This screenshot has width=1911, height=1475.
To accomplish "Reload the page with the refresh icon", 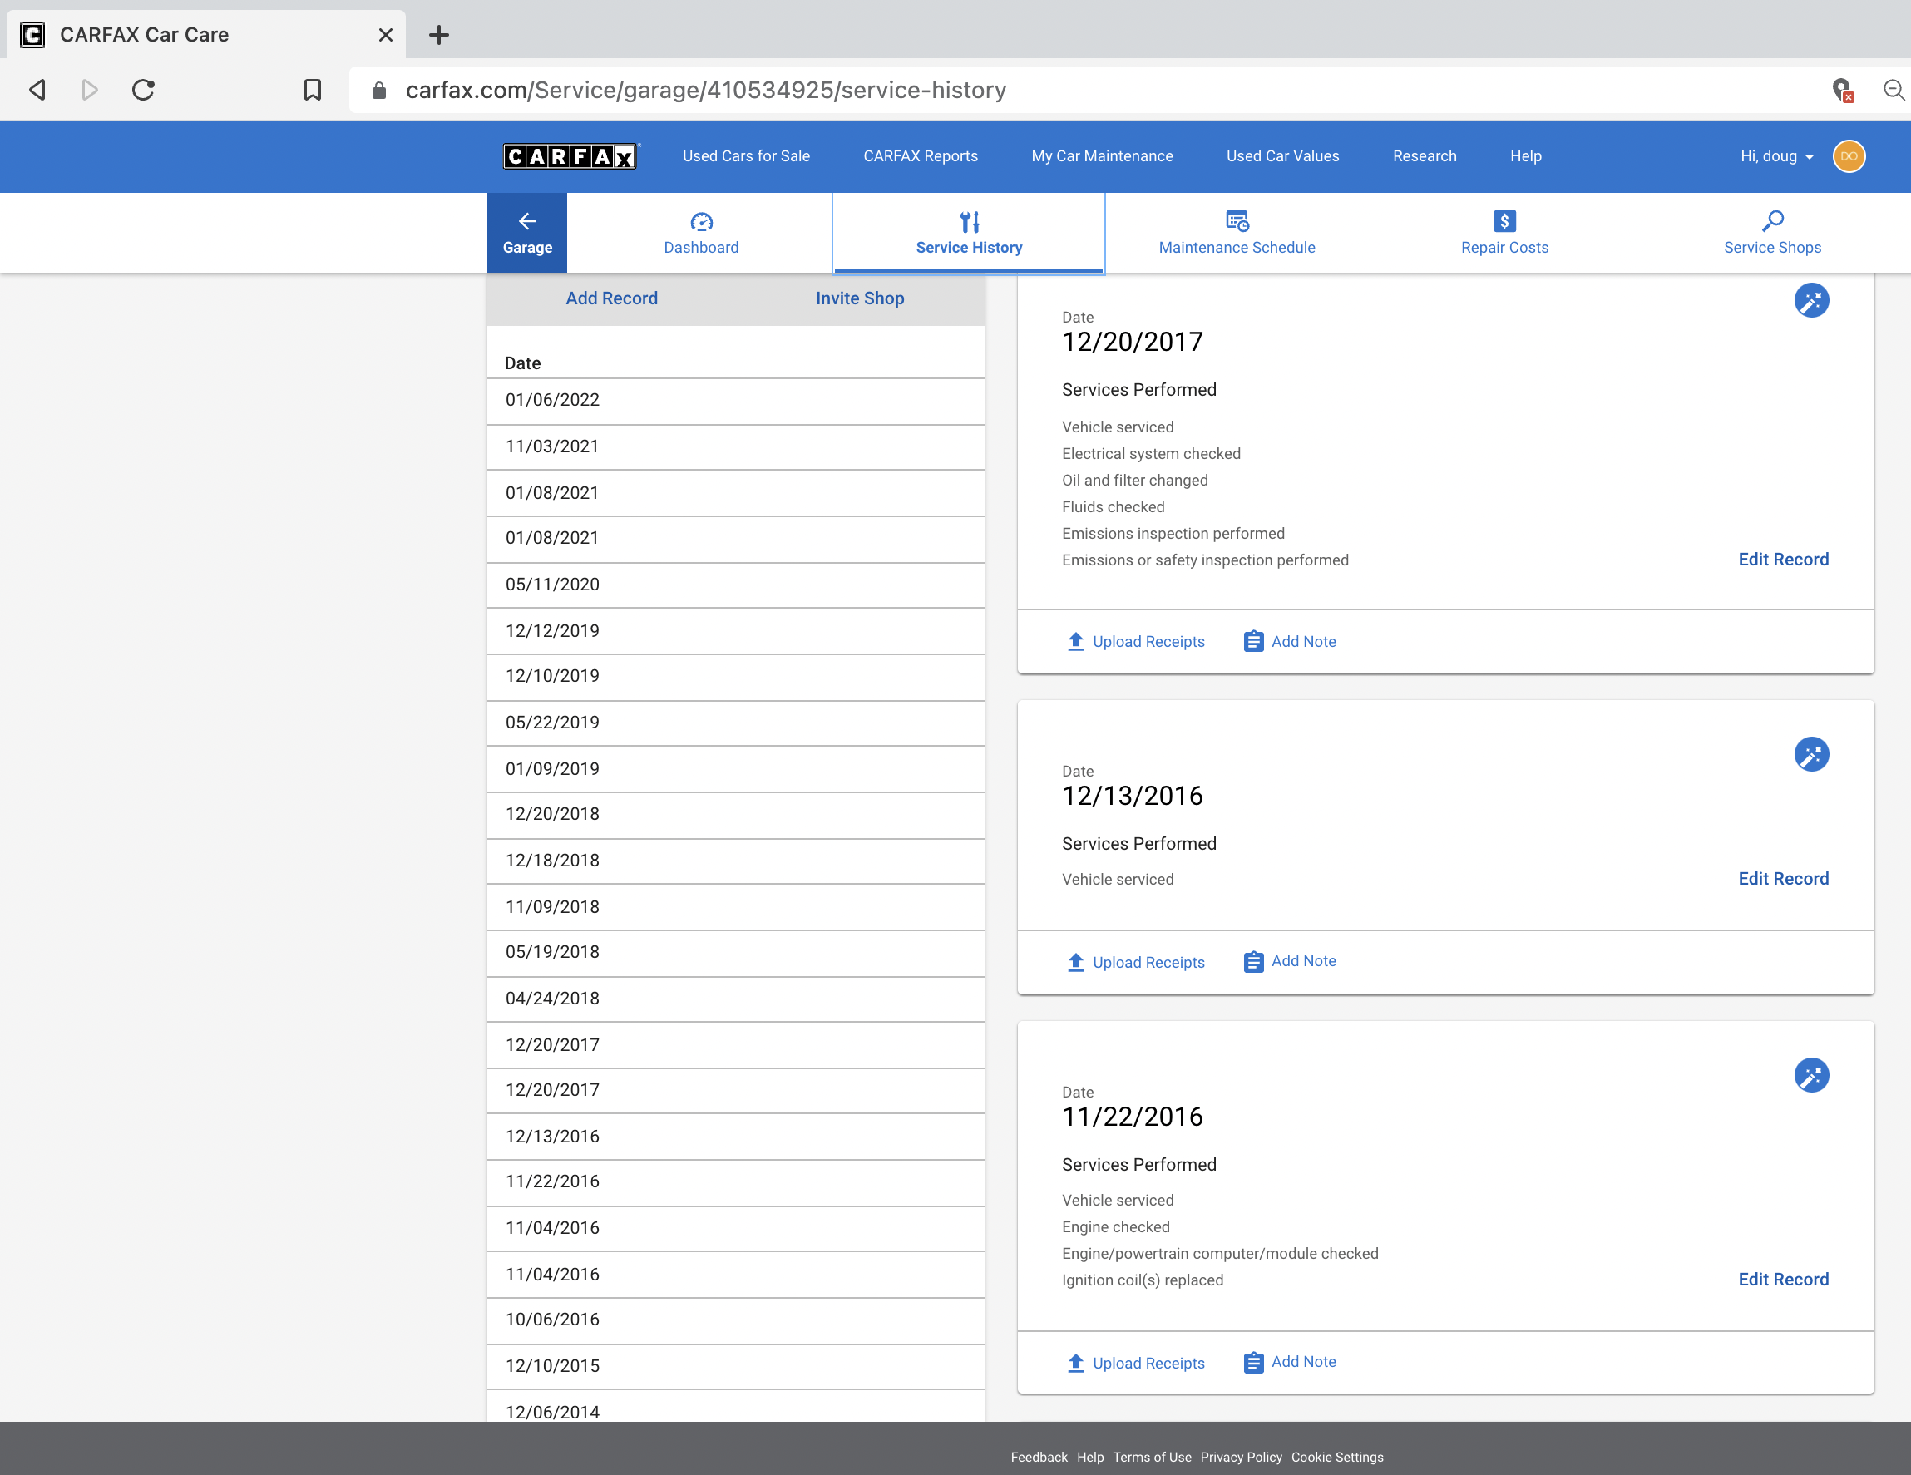I will (x=144, y=90).
